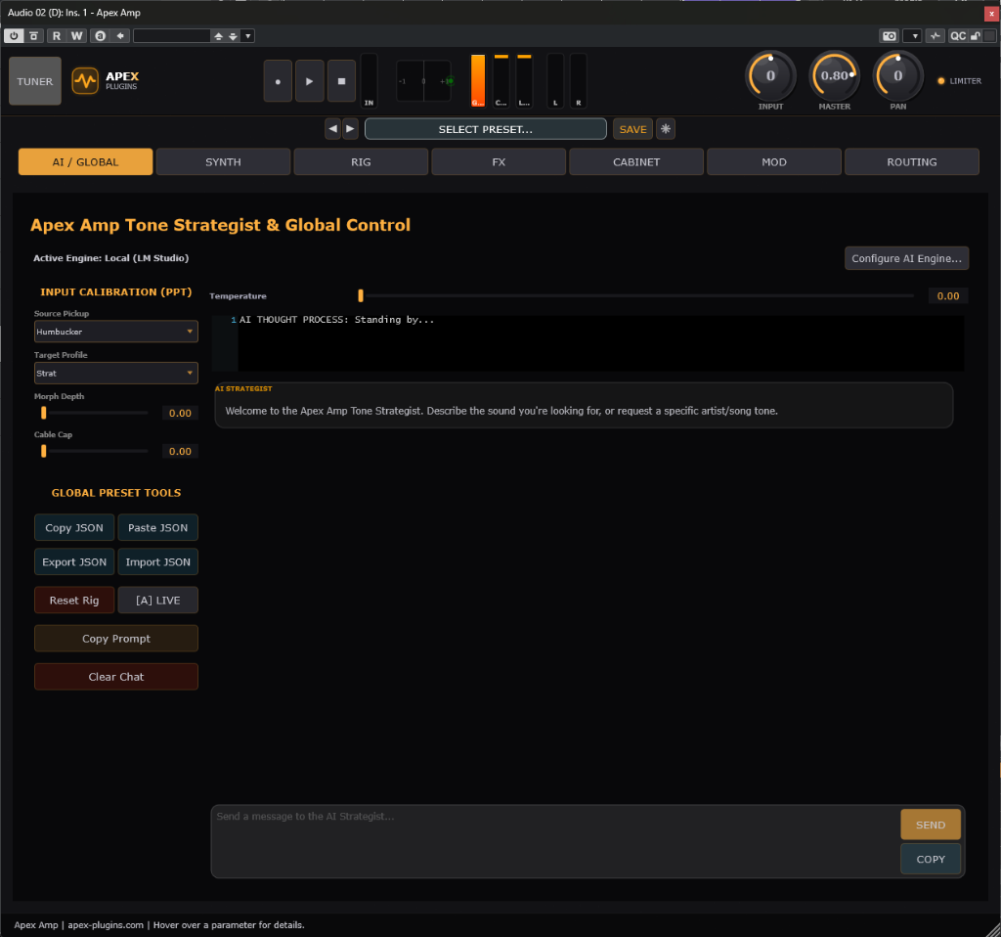This screenshot has width=1001, height=937.
Task: Click the Import JSON button
Action: point(157,562)
